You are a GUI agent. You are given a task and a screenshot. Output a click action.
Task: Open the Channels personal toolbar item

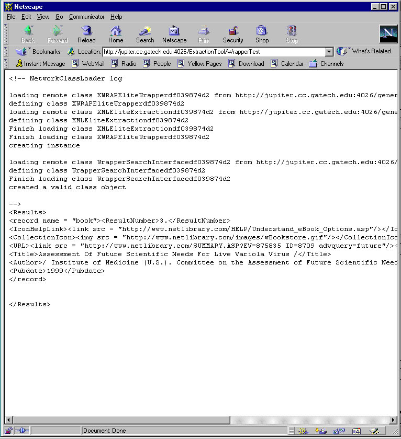pyautogui.click(x=326, y=64)
